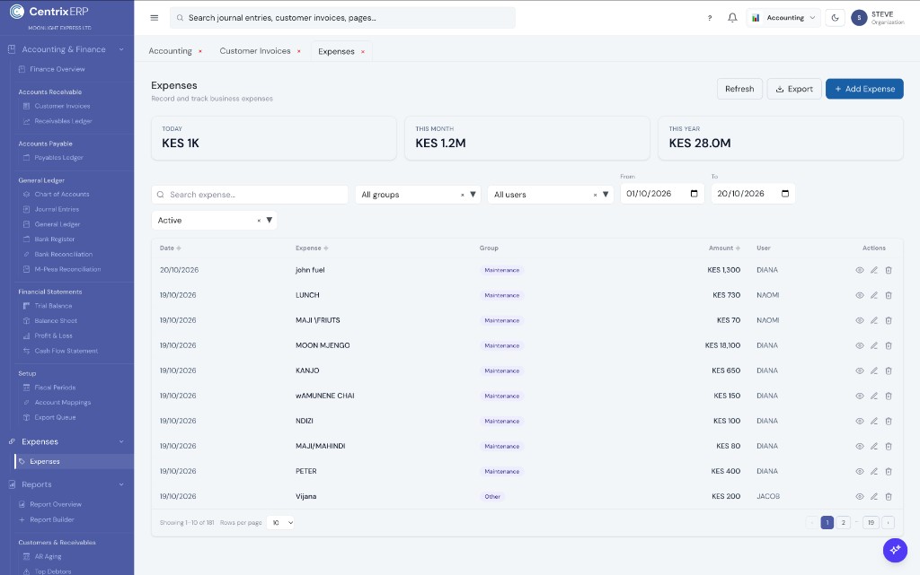Click the Add Expense button

(x=864, y=89)
